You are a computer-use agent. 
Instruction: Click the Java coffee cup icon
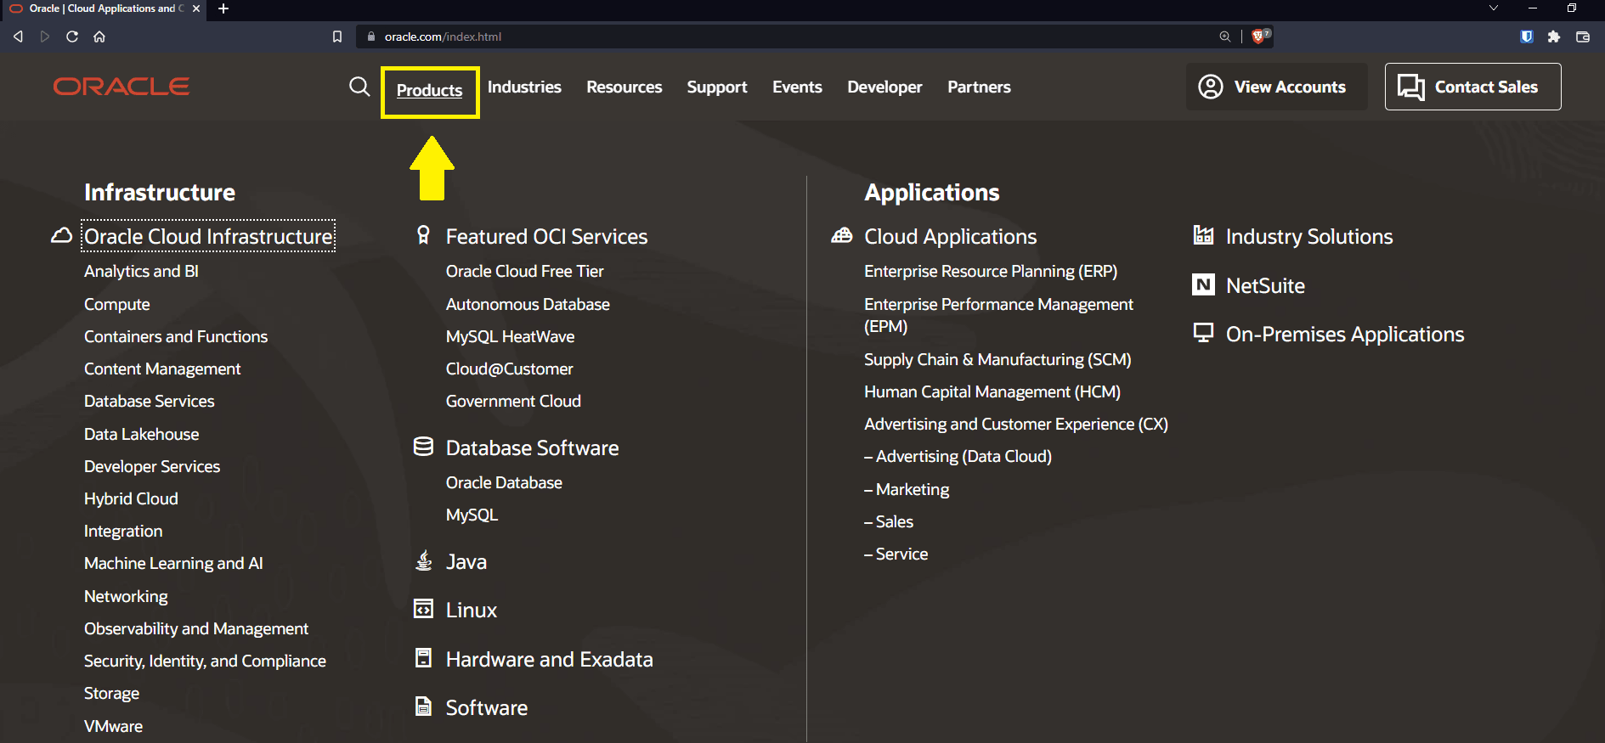(x=423, y=560)
